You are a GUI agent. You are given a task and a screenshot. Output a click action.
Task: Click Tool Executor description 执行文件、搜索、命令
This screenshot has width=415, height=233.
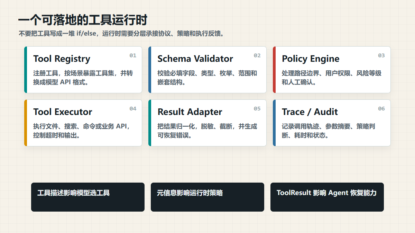[82, 131]
